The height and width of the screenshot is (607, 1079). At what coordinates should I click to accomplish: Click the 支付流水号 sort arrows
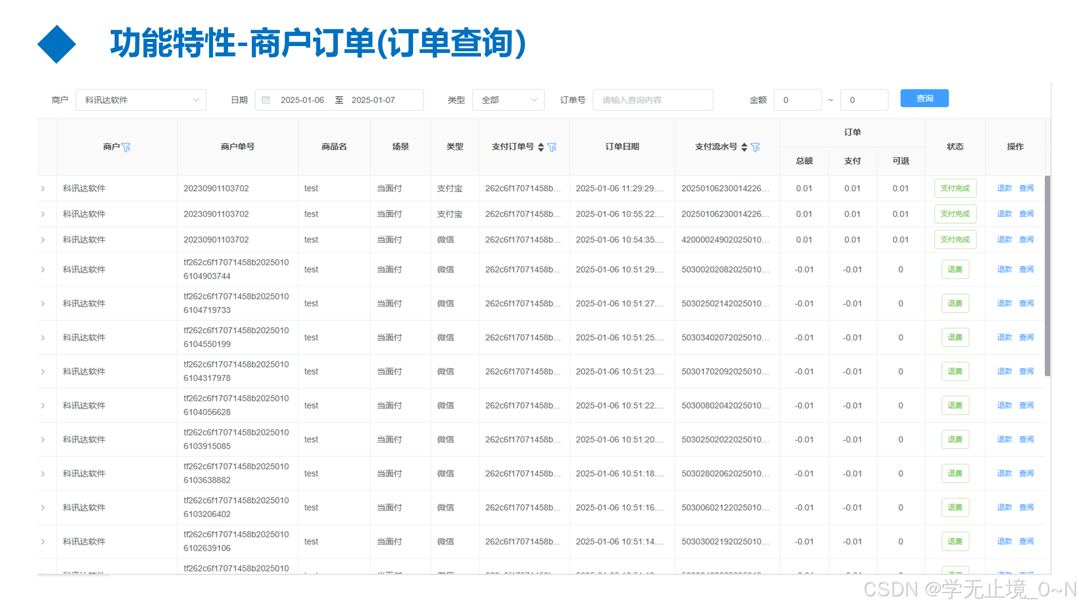(743, 147)
